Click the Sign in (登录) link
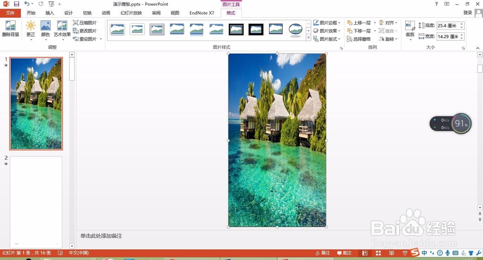Screen dimensions: 483x260 [x=468, y=13]
